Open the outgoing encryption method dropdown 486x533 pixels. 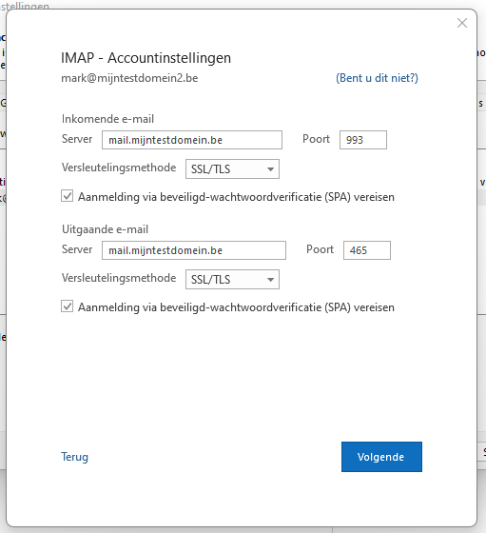point(232,280)
